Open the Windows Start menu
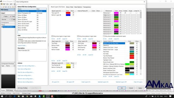Viewport: 174px width, 98px height. [x=2, y=96]
